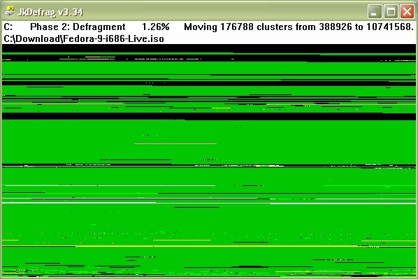Click the 1.26% progress percentage

[x=156, y=27]
